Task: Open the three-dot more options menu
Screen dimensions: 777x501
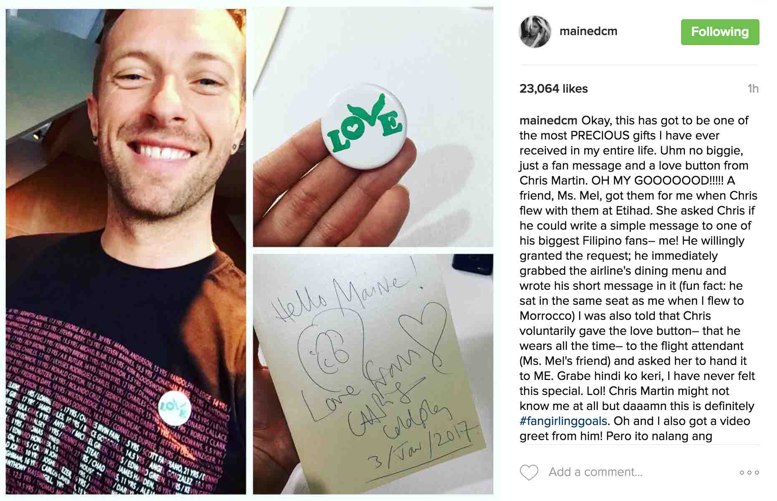Action: (x=749, y=473)
